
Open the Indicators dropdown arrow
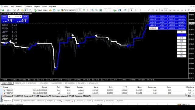(x=116, y=10)
